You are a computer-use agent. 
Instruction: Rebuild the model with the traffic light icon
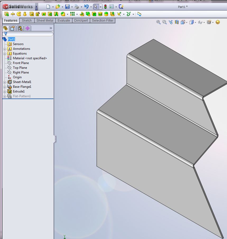coord(105,7)
